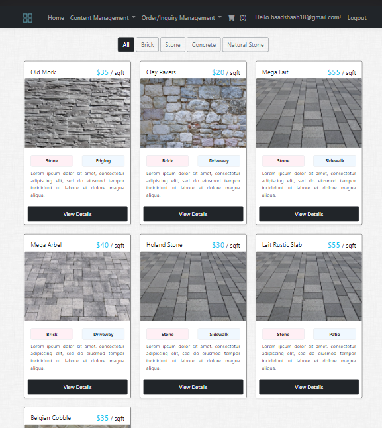Click the Stone tag on Holand Stone
Image resolution: width=382 pixels, height=428 pixels.
point(167,334)
